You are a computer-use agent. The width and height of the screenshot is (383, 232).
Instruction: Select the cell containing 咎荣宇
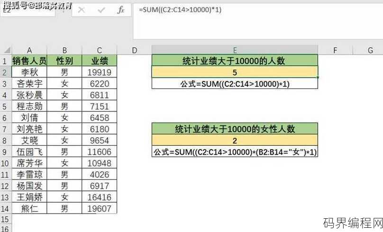tap(29, 84)
